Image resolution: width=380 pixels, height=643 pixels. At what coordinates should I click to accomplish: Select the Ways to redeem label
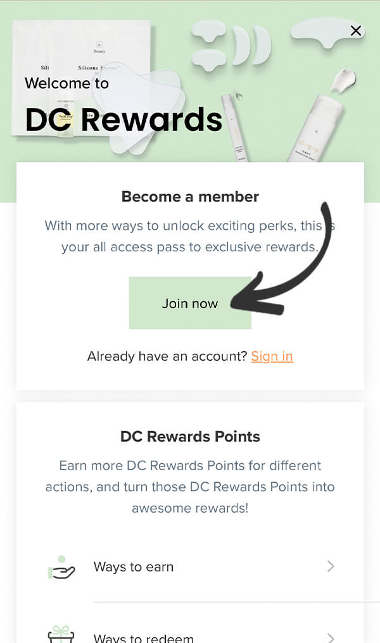click(x=144, y=637)
